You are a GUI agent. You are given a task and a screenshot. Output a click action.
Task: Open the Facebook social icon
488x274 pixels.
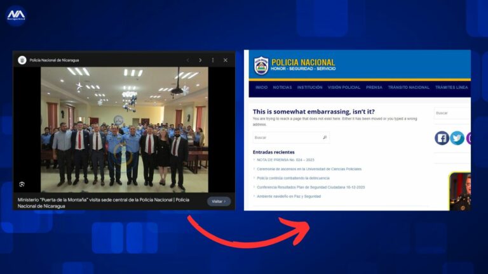pos(442,138)
